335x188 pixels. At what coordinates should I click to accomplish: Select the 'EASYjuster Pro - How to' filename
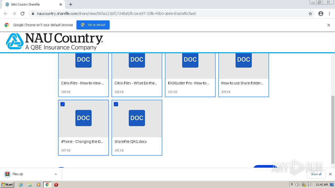[189, 83]
